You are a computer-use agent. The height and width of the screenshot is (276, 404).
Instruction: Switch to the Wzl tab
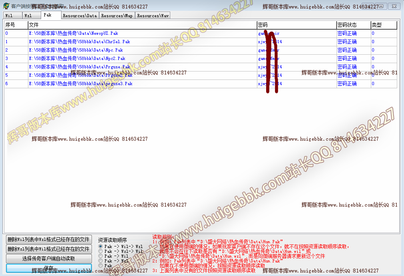[x=28, y=16]
